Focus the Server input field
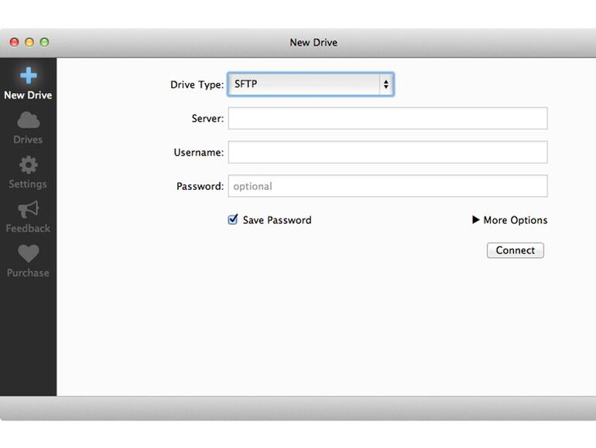Image resolution: width=596 pixels, height=448 pixels. (388, 119)
